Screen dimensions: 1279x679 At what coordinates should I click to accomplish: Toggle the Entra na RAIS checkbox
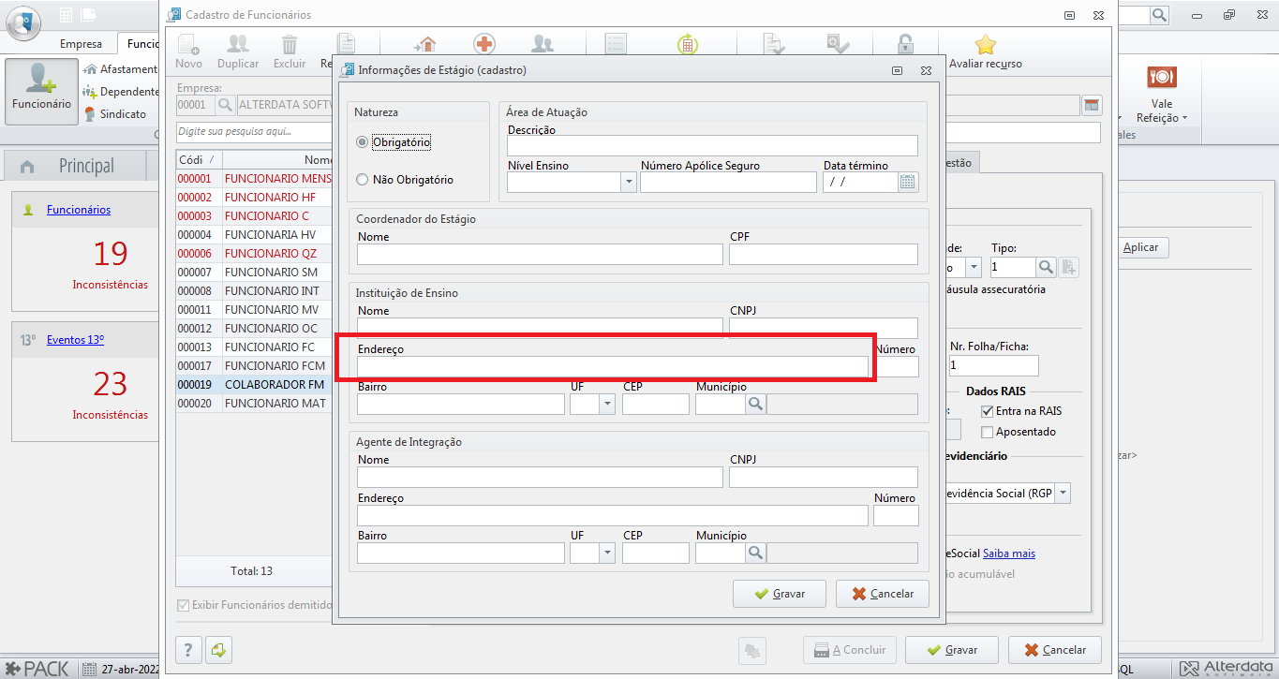click(987, 411)
